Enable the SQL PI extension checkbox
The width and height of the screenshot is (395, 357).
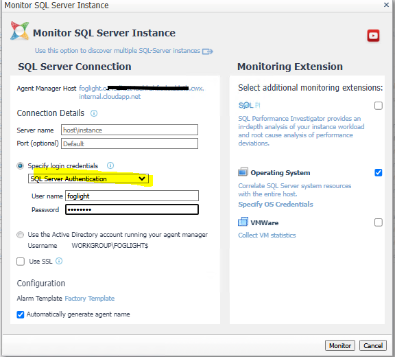click(x=378, y=106)
